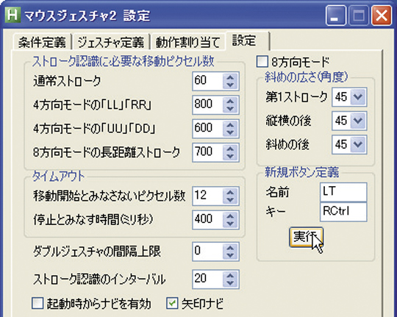The height and width of the screenshot is (317, 397).
Task: Increase the 「UU」「DD」 value with up arrow
Action: (x=230, y=125)
